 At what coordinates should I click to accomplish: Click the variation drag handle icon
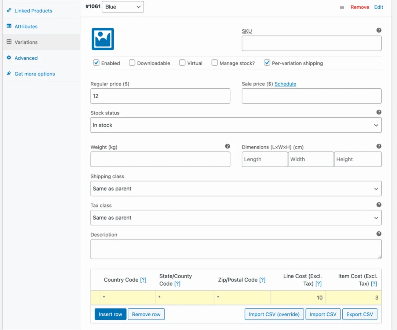342,7
